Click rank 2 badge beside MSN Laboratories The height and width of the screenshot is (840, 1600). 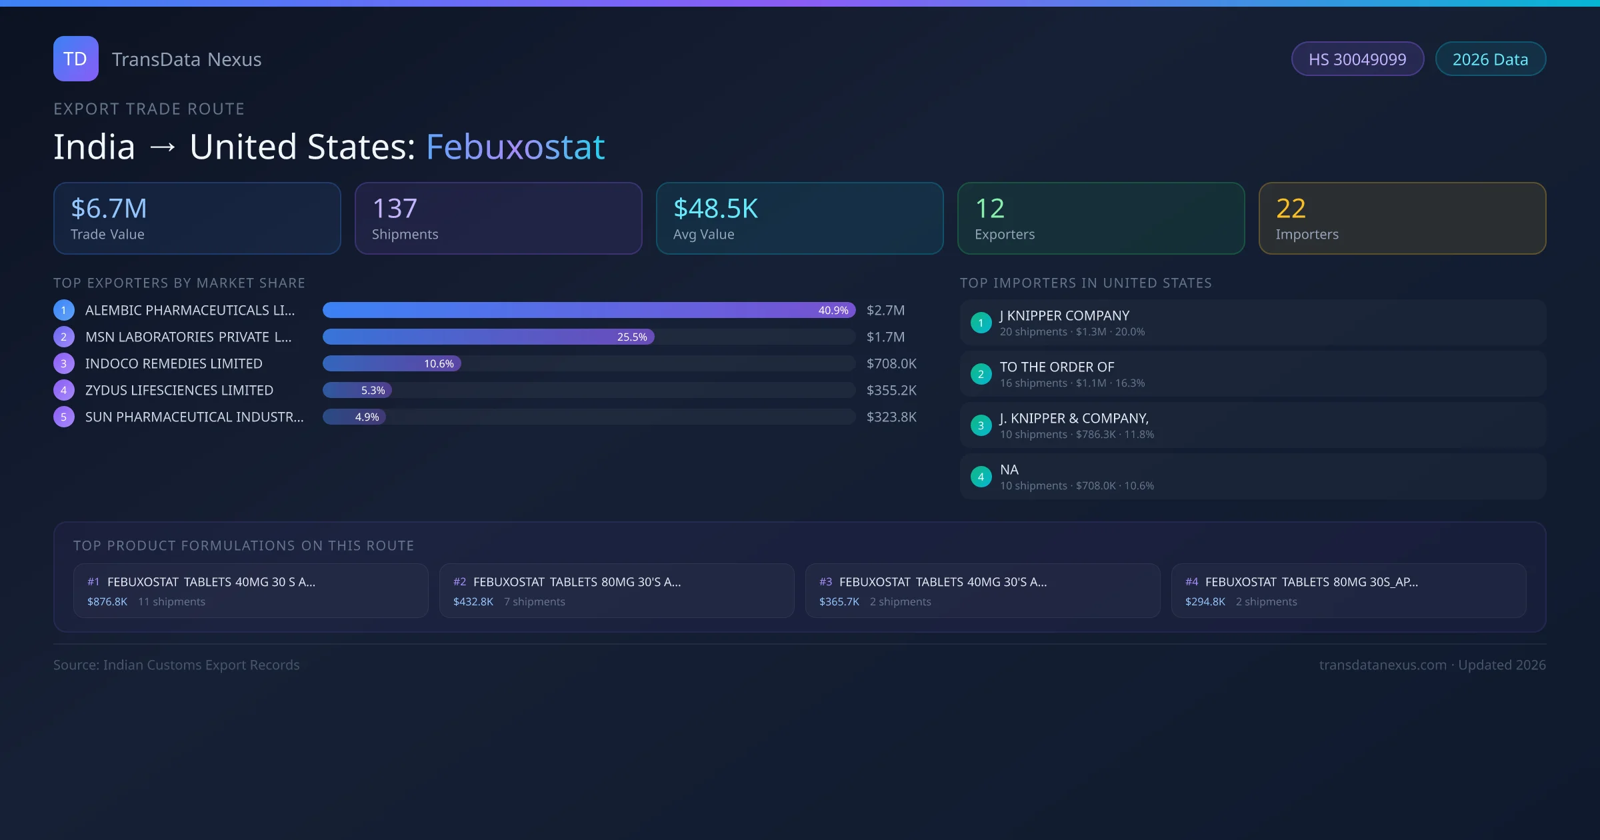pyautogui.click(x=64, y=337)
